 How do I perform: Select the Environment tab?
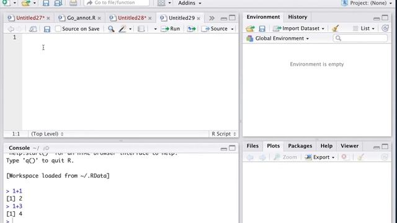click(x=263, y=17)
